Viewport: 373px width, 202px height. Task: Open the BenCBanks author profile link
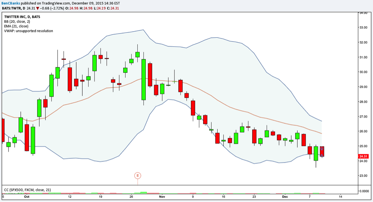11,3
